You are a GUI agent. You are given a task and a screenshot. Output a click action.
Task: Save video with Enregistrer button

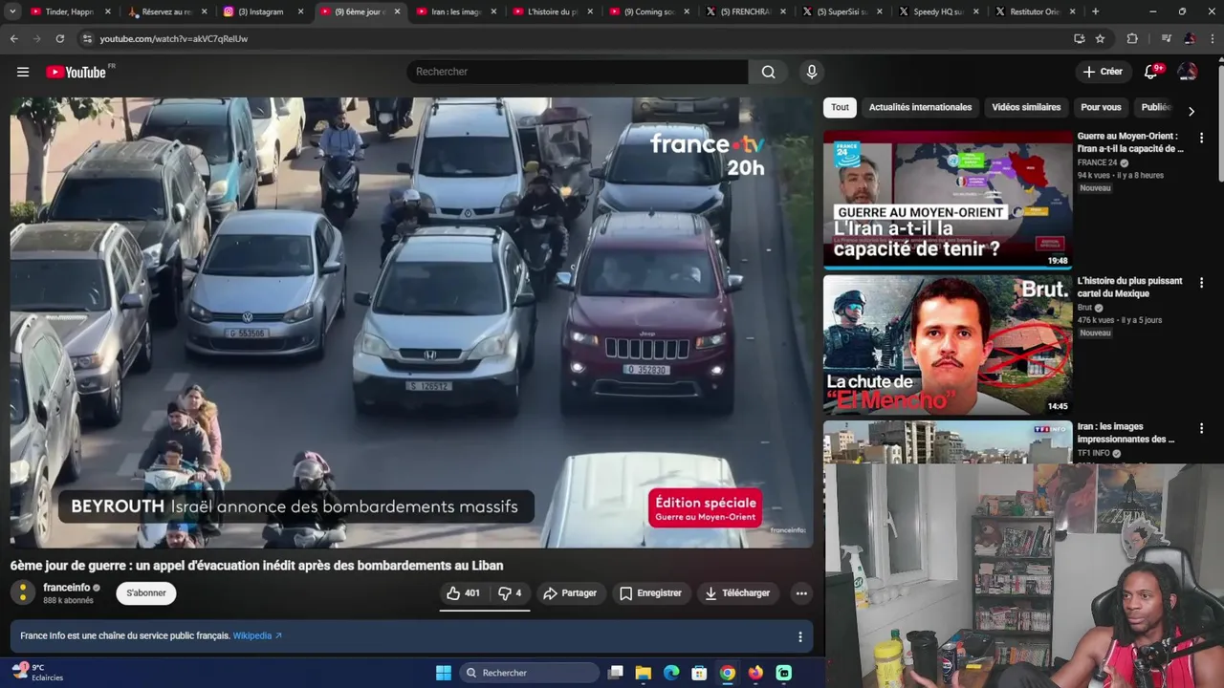pyautogui.click(x=650, y=593)
